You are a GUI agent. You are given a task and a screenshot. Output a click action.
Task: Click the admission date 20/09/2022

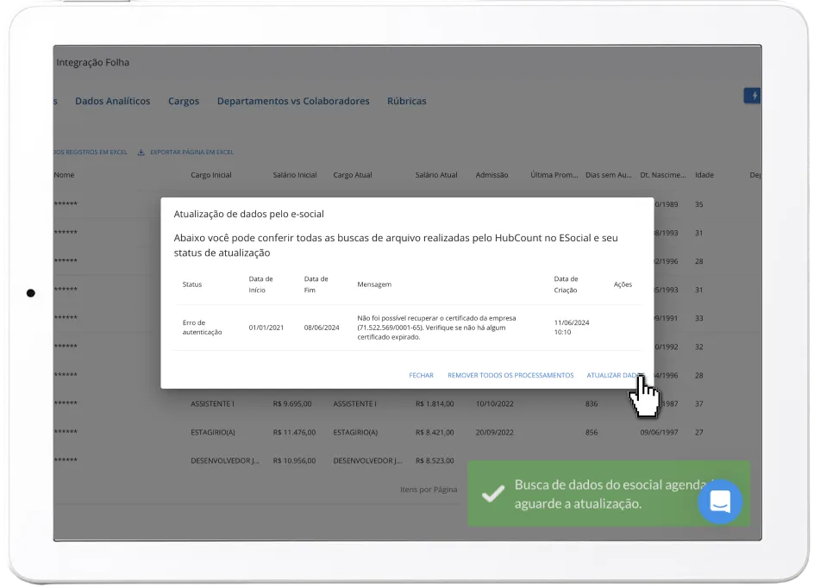coord(494,433)
